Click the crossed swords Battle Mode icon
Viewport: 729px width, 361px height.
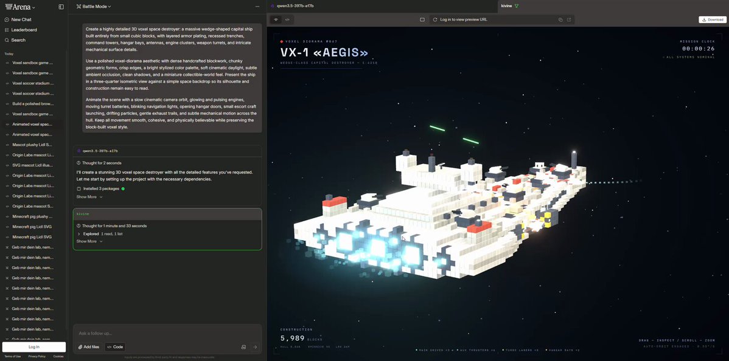78,7
